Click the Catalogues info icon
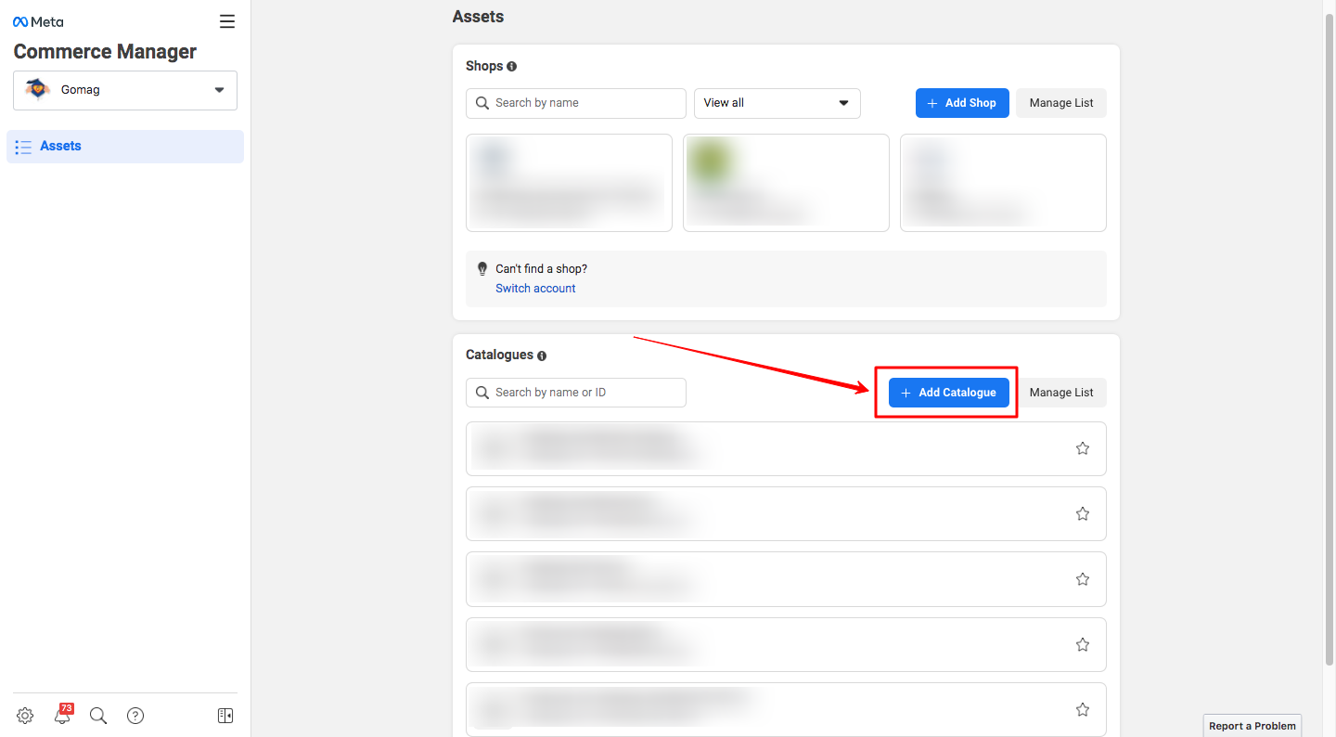 click(542, 356)
